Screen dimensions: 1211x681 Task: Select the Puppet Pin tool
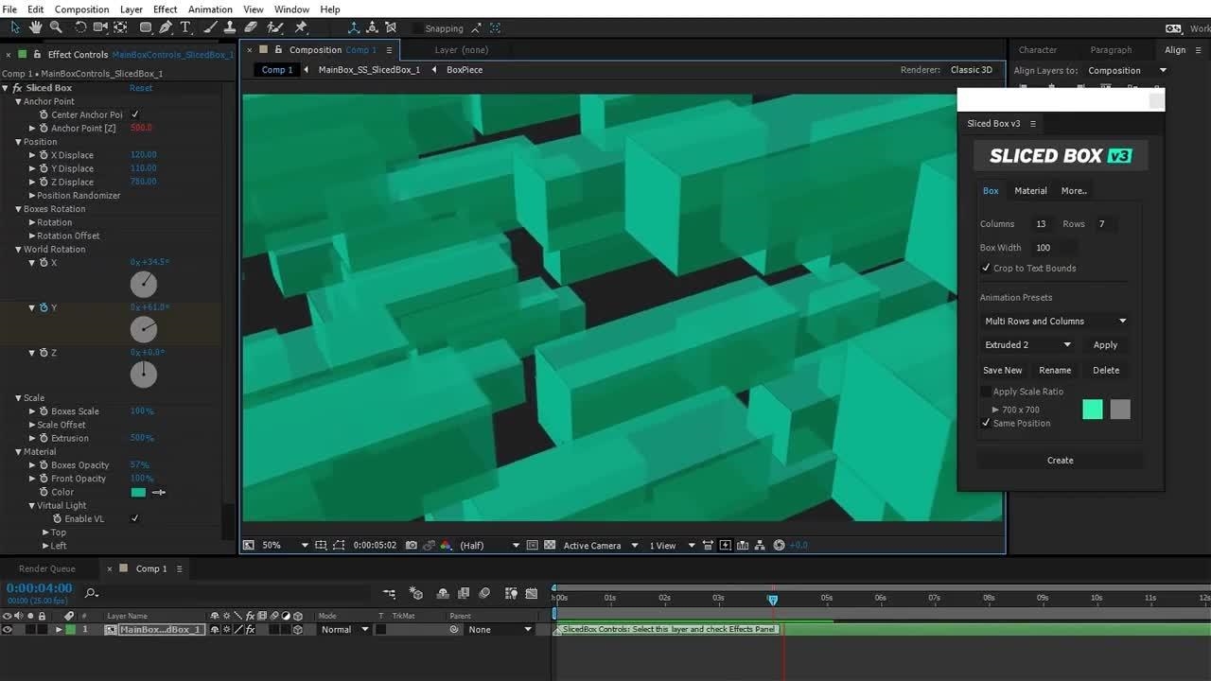coord(301,27)
